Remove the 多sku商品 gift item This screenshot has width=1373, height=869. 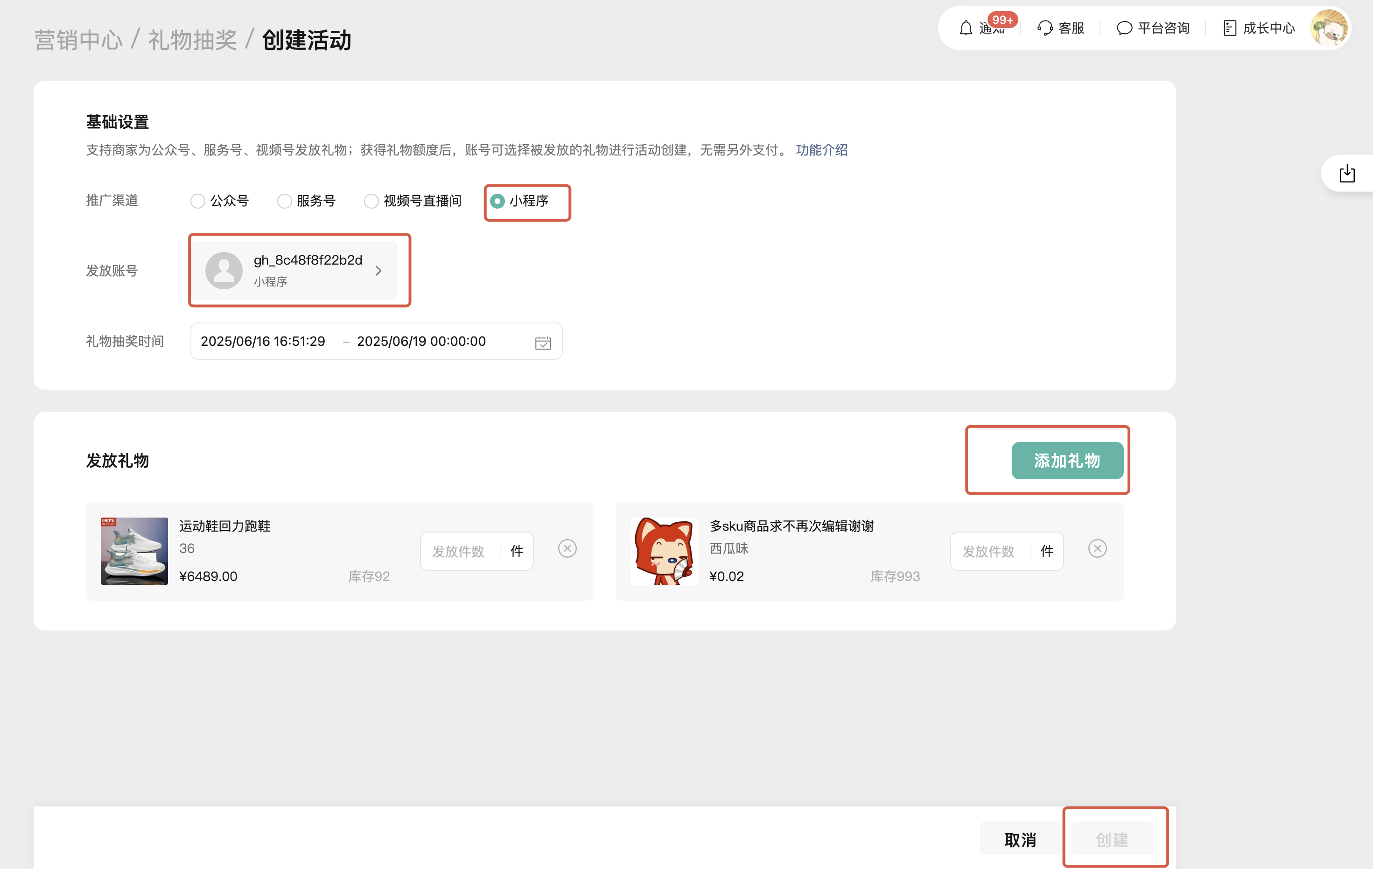click(1097, 548)
